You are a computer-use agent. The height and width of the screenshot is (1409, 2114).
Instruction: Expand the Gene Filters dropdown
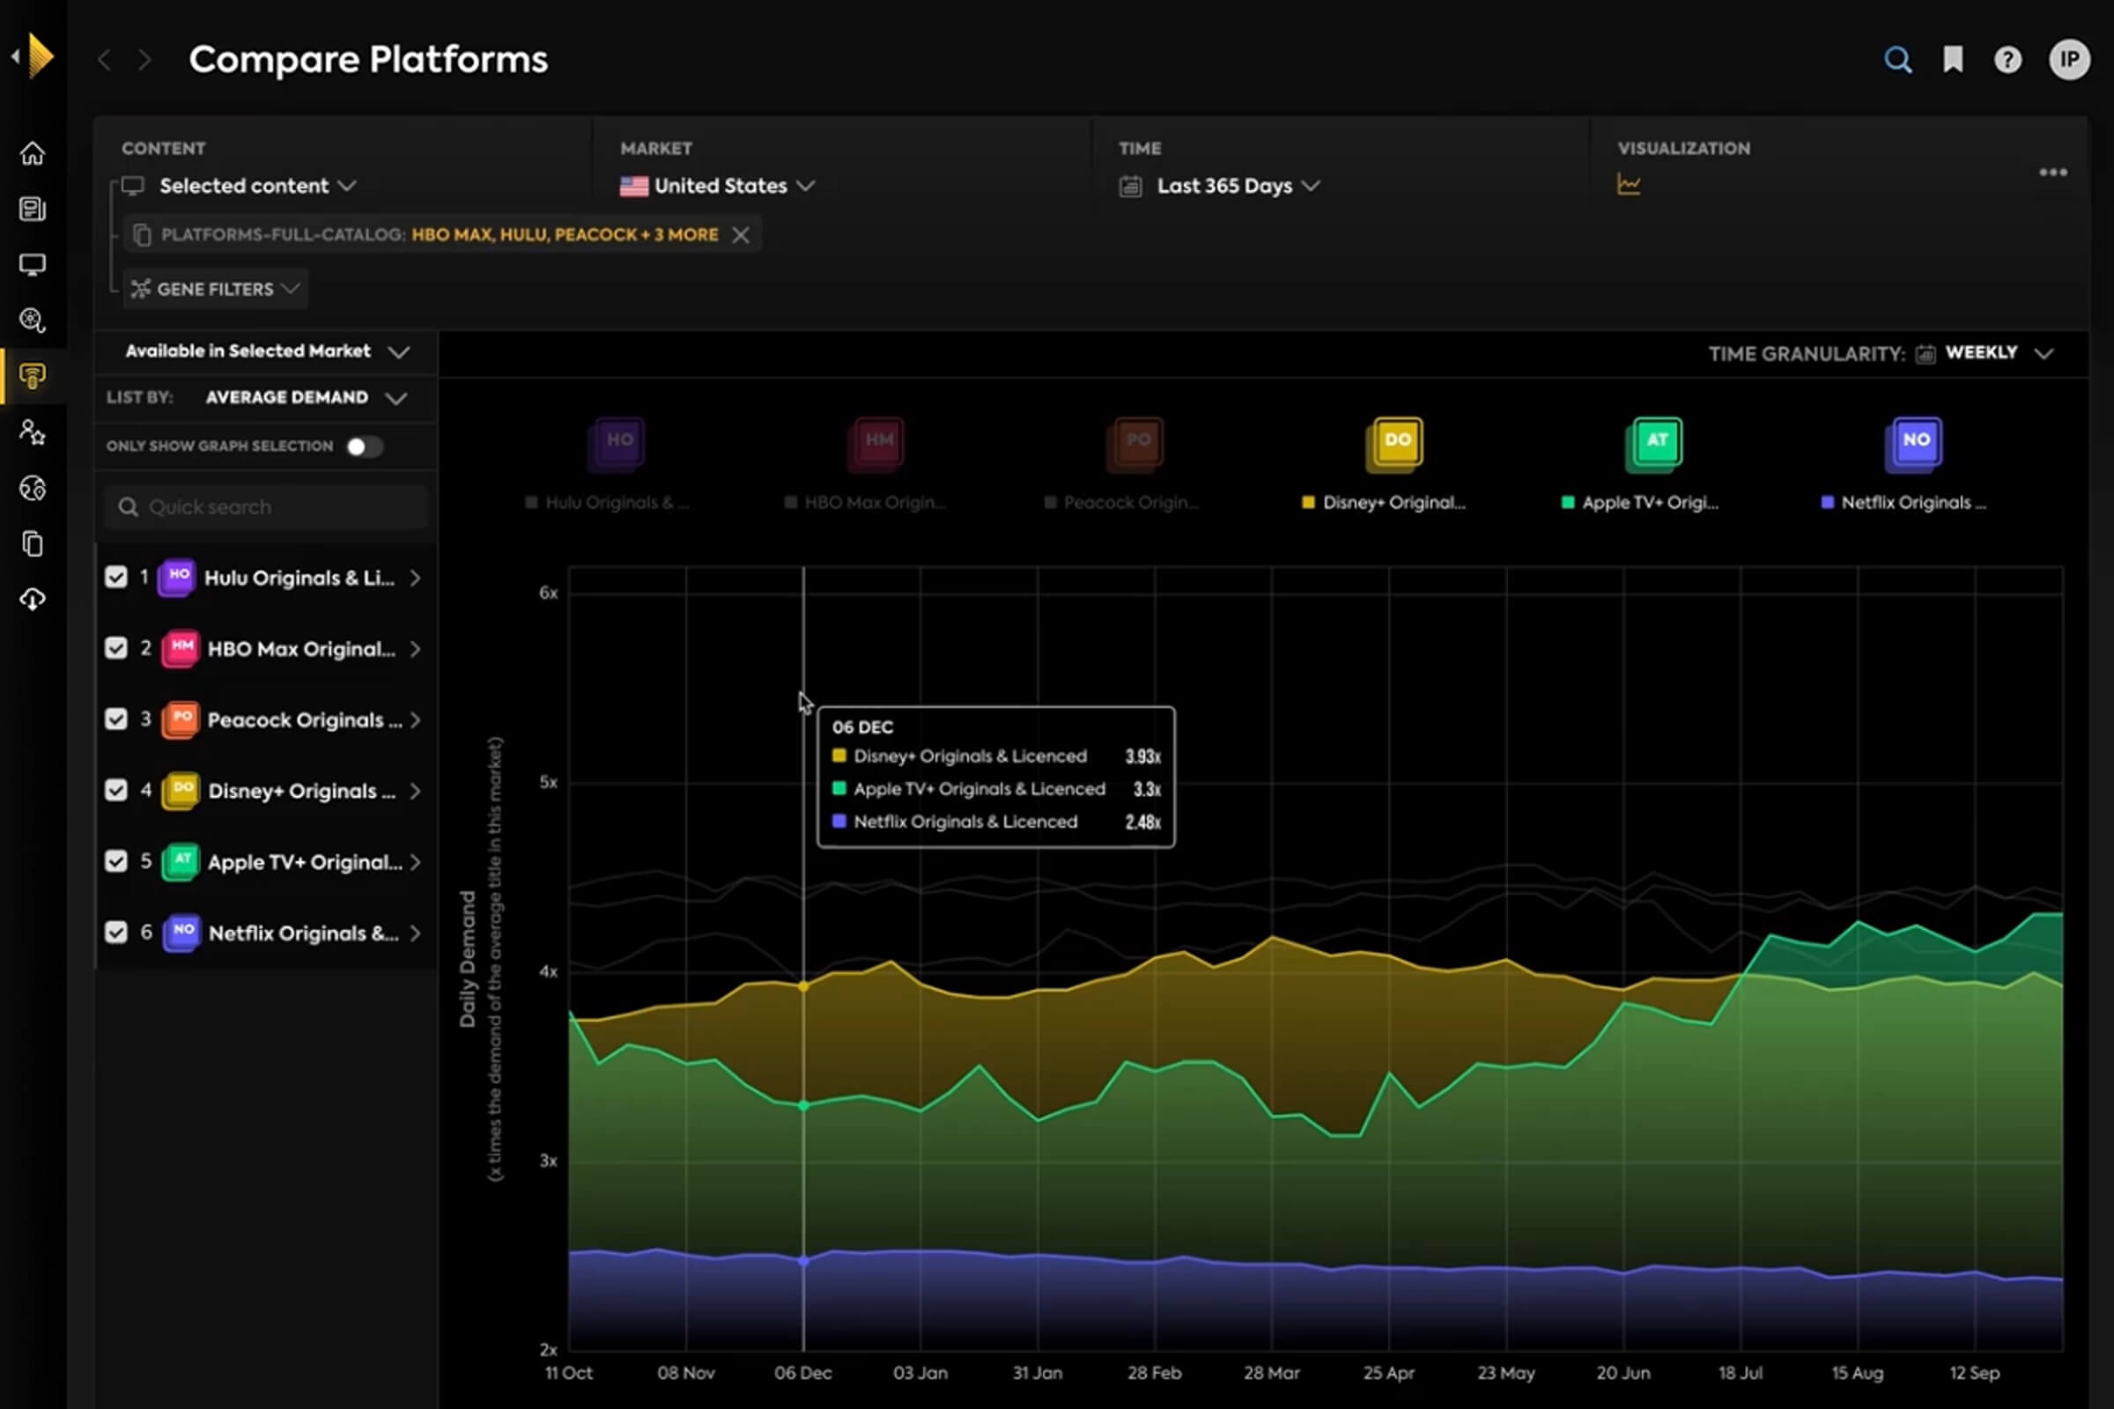click(215, 289)
